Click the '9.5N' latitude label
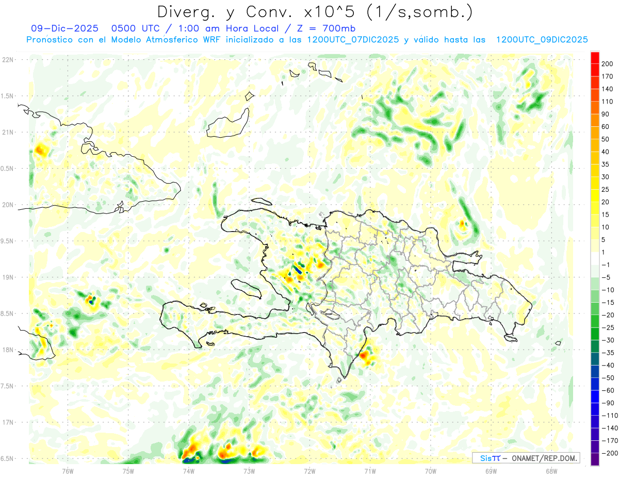Screen dimensions: 619x478 [8, 241]
